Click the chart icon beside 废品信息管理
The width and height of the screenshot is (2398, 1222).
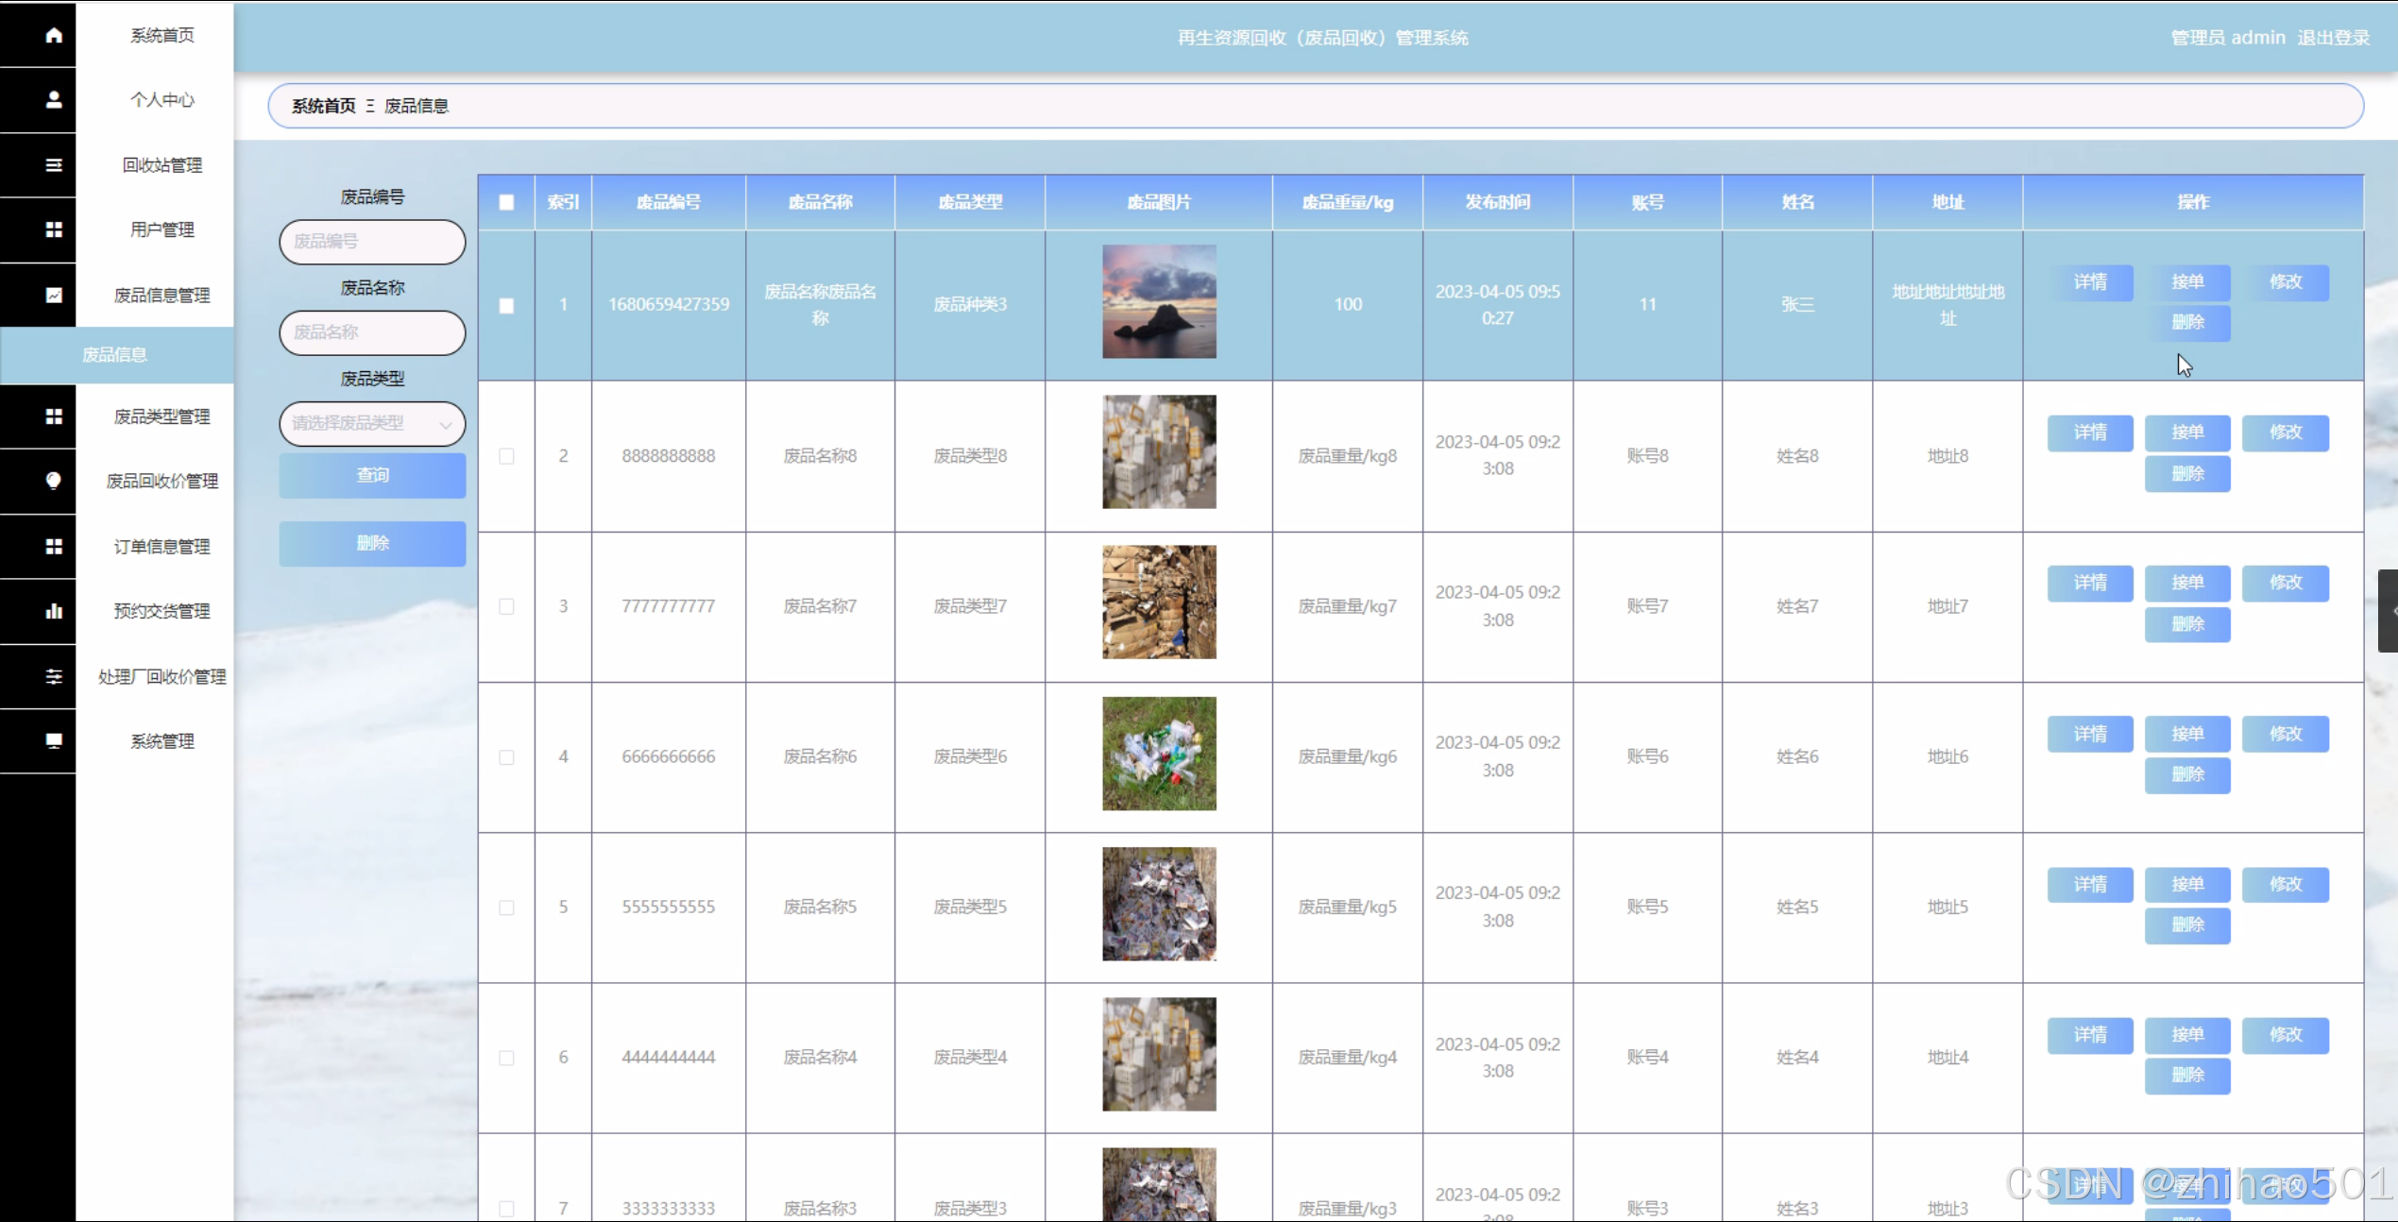(x=54, y=295)
